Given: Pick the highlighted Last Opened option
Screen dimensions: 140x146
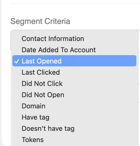Looking at the screenshot, I should [74, 61].
